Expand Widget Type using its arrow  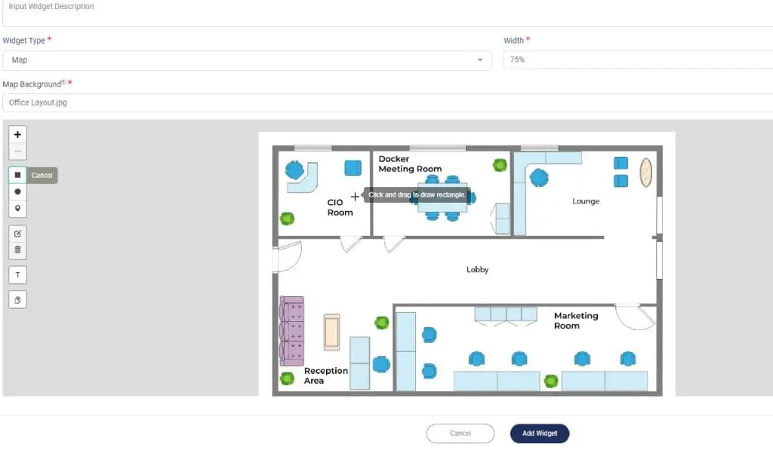pyautogui.click(x=479, y=60)
